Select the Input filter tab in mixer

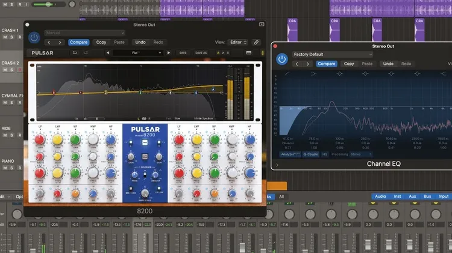444,197
